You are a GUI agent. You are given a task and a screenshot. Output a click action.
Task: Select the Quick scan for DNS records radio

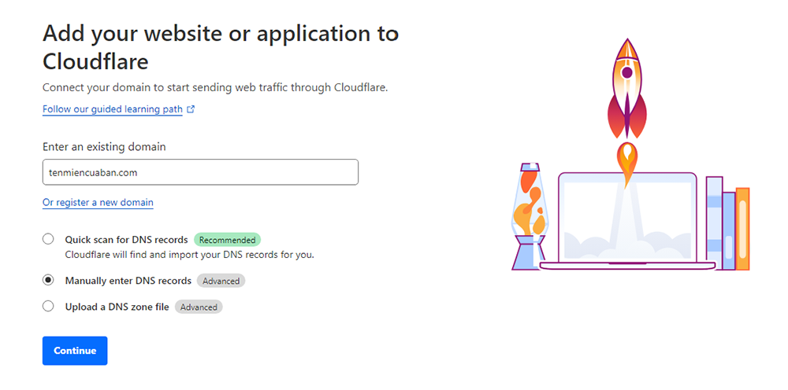pos(48,239)
